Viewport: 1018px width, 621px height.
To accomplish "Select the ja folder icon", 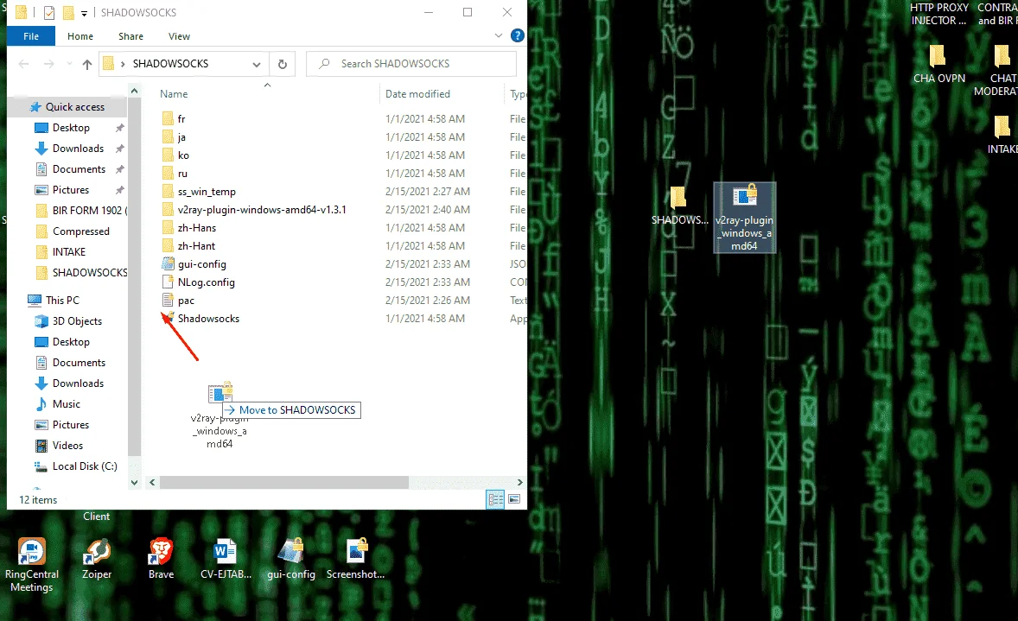I will 169,137.
